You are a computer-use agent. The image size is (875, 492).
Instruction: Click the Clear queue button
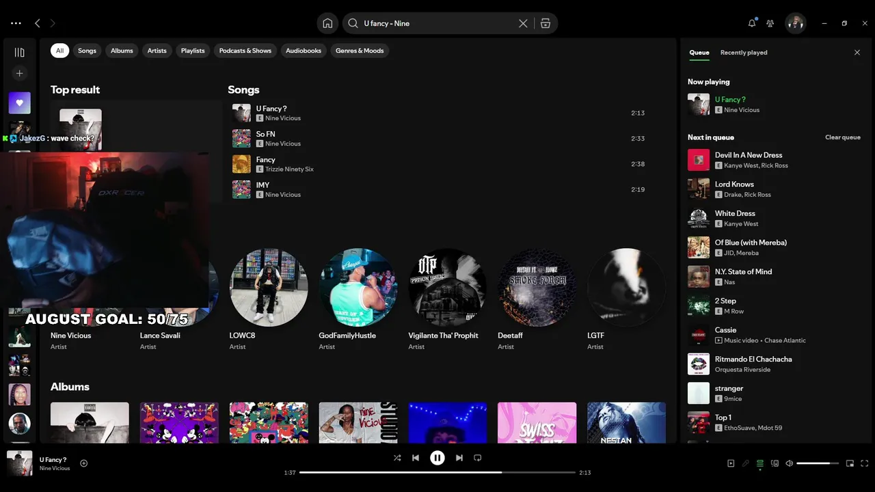[x=843, y=137]
